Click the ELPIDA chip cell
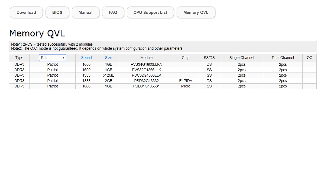 click(x=186, y=81)
